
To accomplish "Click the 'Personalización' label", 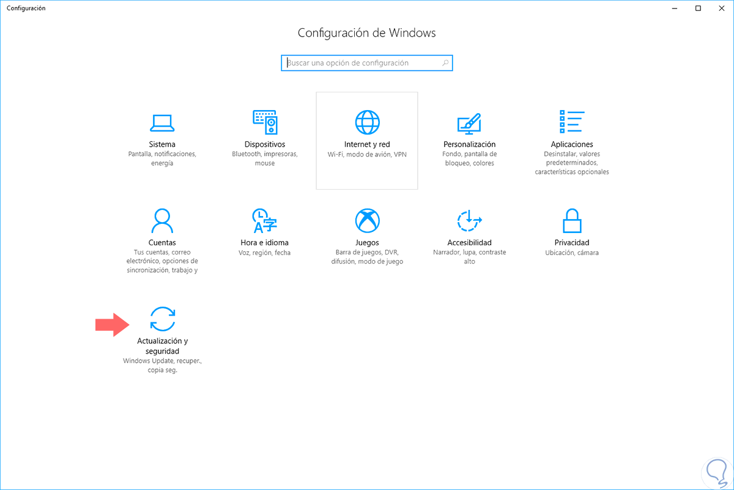I will [x=469, y=144].
